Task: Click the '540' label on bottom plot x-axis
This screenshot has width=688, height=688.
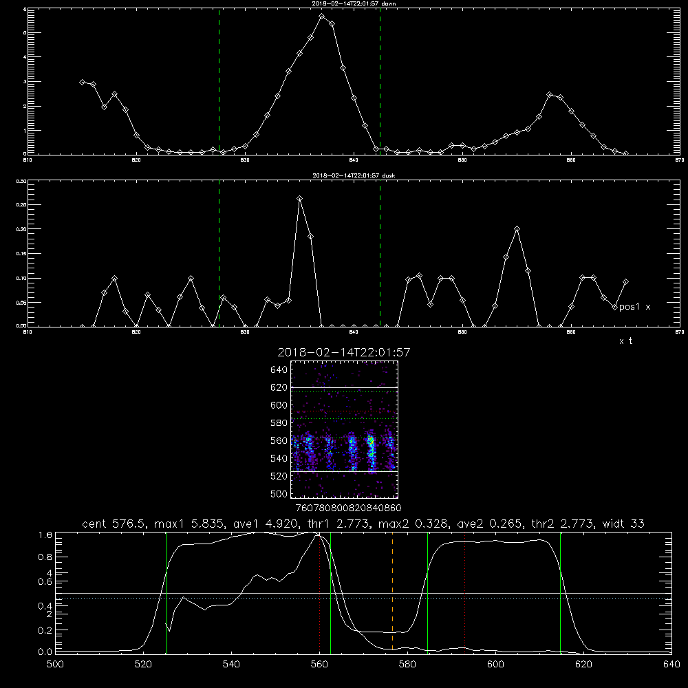Action: coord(231,665)
